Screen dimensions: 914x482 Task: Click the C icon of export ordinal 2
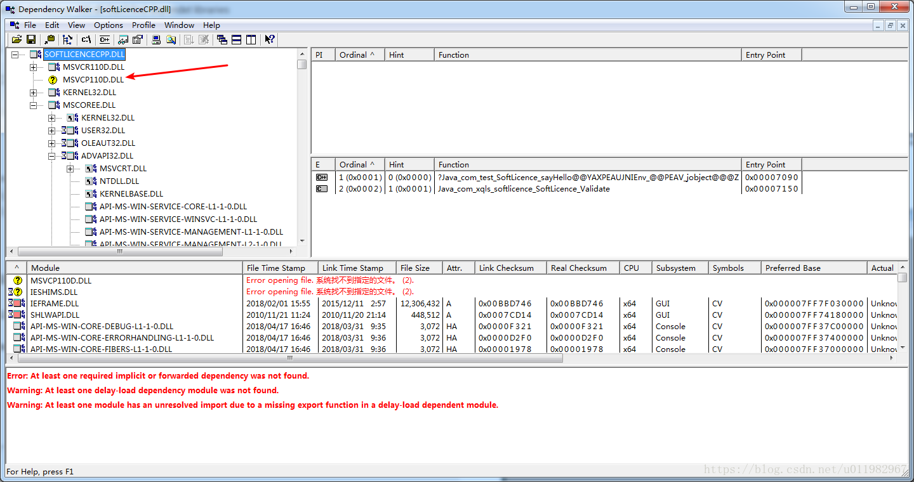point(322,189)
